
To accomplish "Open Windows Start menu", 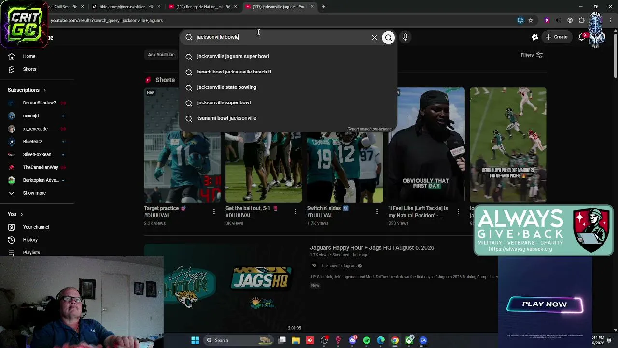I will tap(195, 340).
